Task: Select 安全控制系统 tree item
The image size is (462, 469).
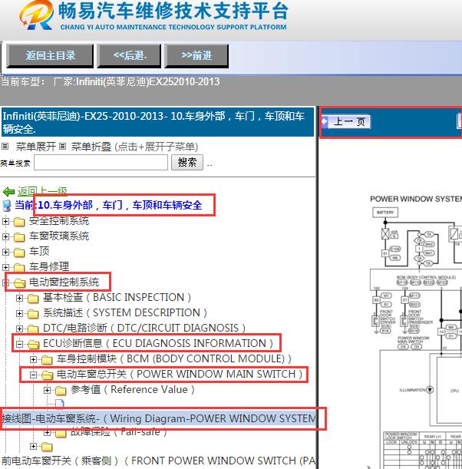Action: tap(59, 221)
